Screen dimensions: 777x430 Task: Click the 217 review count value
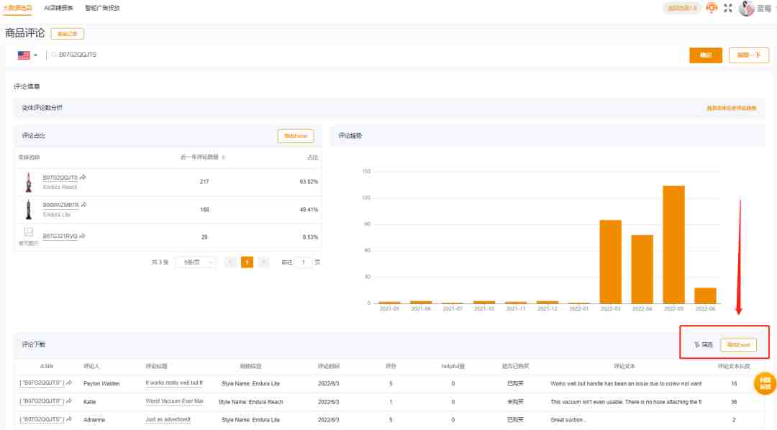click(x=204, y=182)
